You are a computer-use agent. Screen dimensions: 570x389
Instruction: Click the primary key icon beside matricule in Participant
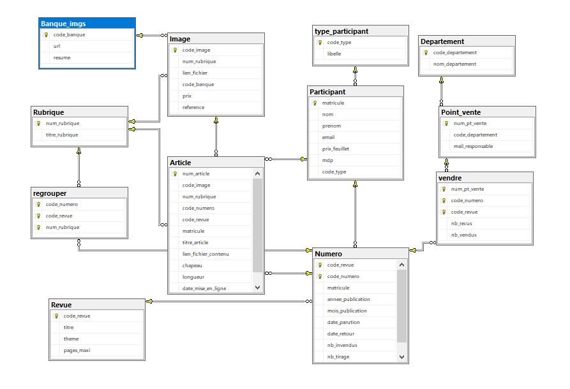315,103
